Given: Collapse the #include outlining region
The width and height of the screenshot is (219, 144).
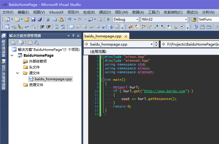Looking at the screenshot, I should [x=103, y=57].
